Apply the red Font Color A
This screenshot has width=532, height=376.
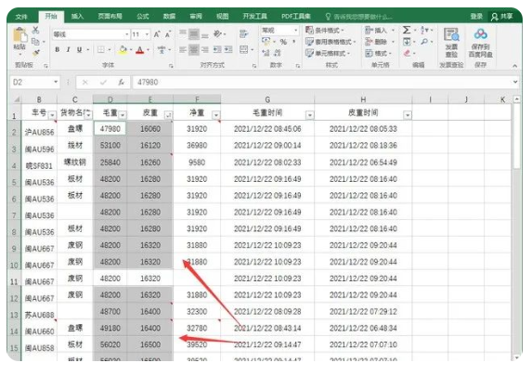(x=140, y=50)
